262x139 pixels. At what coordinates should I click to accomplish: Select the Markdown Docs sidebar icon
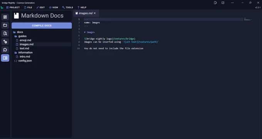(x=5, y=58)
